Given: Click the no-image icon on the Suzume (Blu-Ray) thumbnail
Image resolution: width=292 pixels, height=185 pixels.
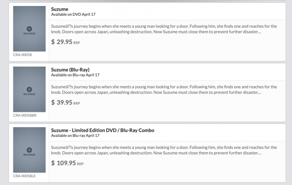Looking at the screenshot, I should pos(29,89).
